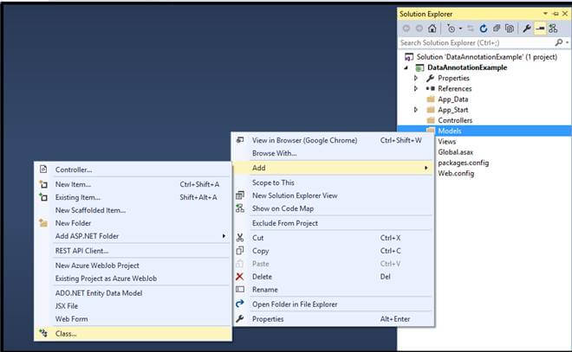Click the Rename icon in context menu
This screenshot has width=572, height=352.
pyautogui.click(x=240, y=290)
